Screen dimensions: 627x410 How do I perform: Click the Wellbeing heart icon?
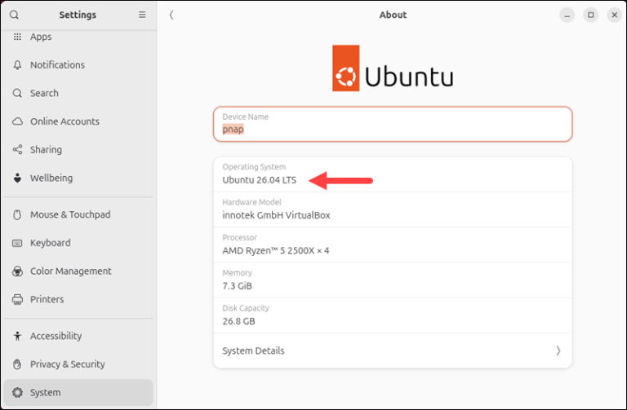[x=17, y=178]
